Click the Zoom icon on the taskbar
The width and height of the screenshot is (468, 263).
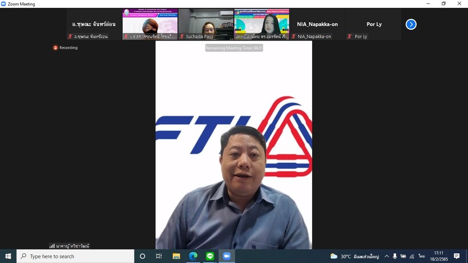click(x=227, y=256)
